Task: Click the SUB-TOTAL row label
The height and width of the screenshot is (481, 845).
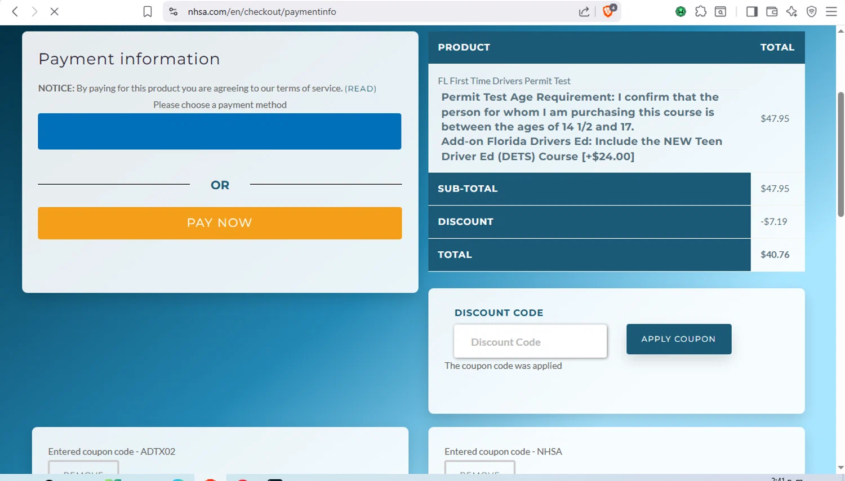Action: (468, 189)
